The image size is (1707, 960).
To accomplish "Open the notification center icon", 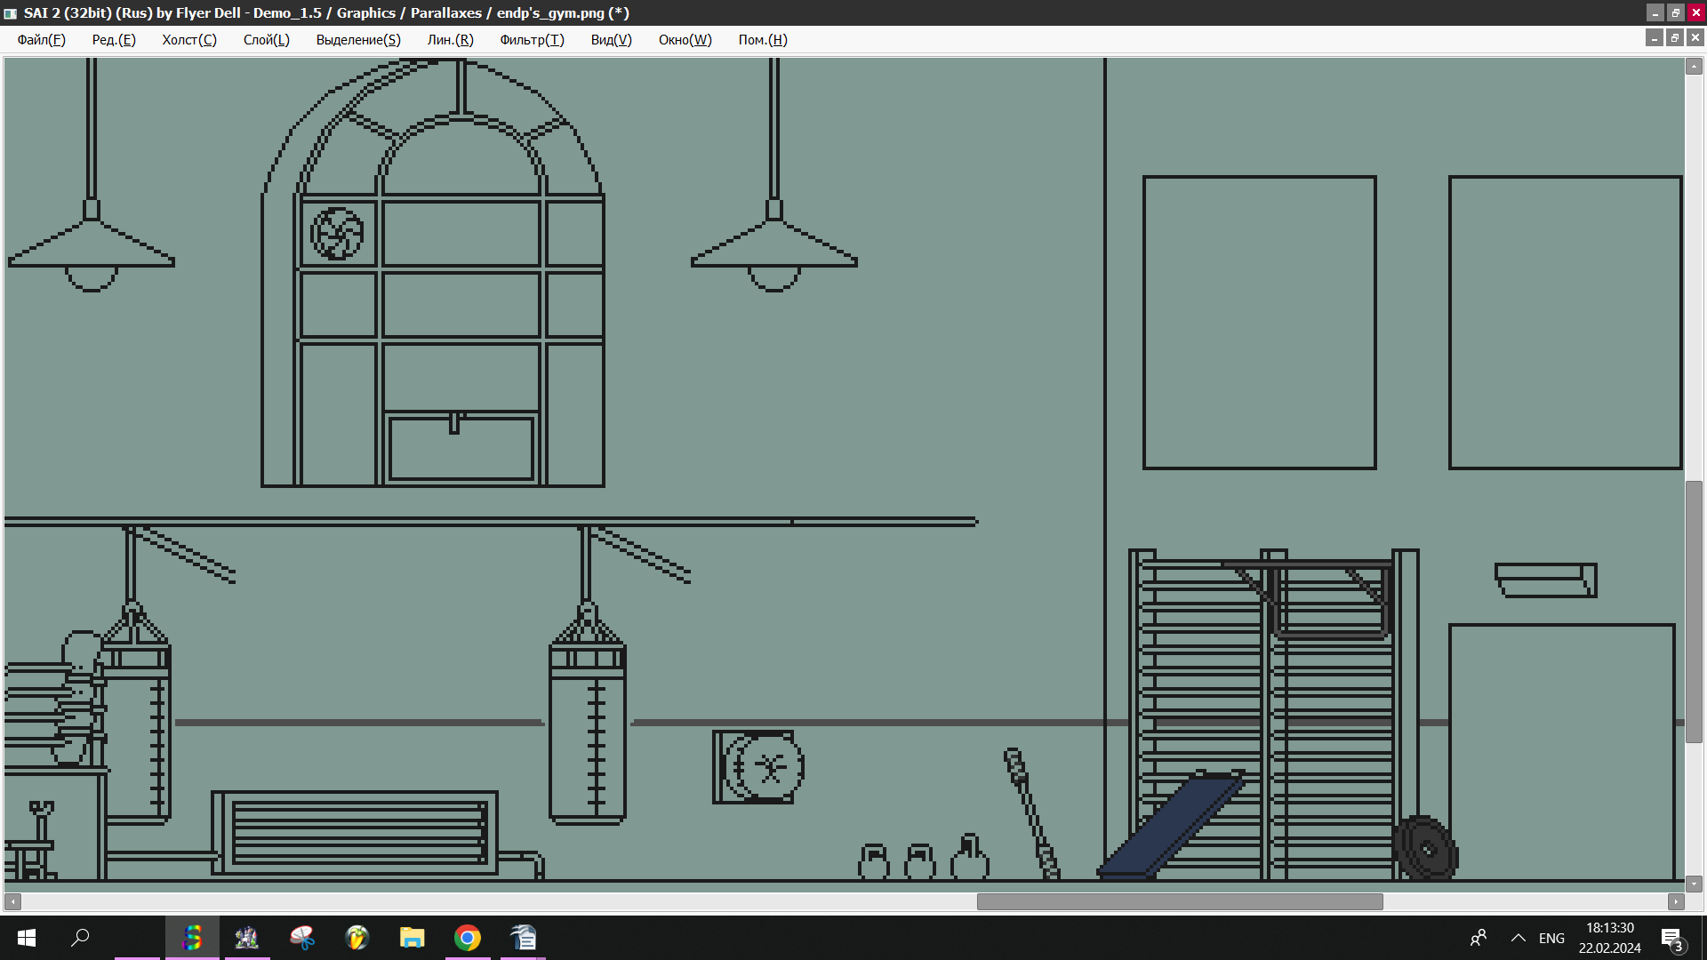I will (1671, 938).
